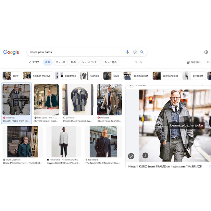Open the 保存済み saved bookmark icon
The height and width of the screenshot is (211, 211).
pyautogui.click(x=188, y=62)
